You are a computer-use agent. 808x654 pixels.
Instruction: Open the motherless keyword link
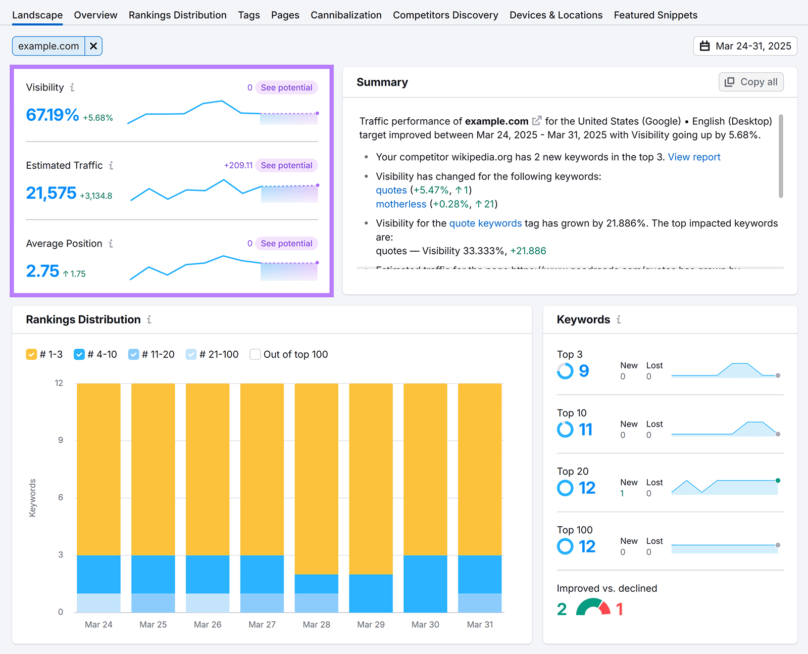pos(400,204)
